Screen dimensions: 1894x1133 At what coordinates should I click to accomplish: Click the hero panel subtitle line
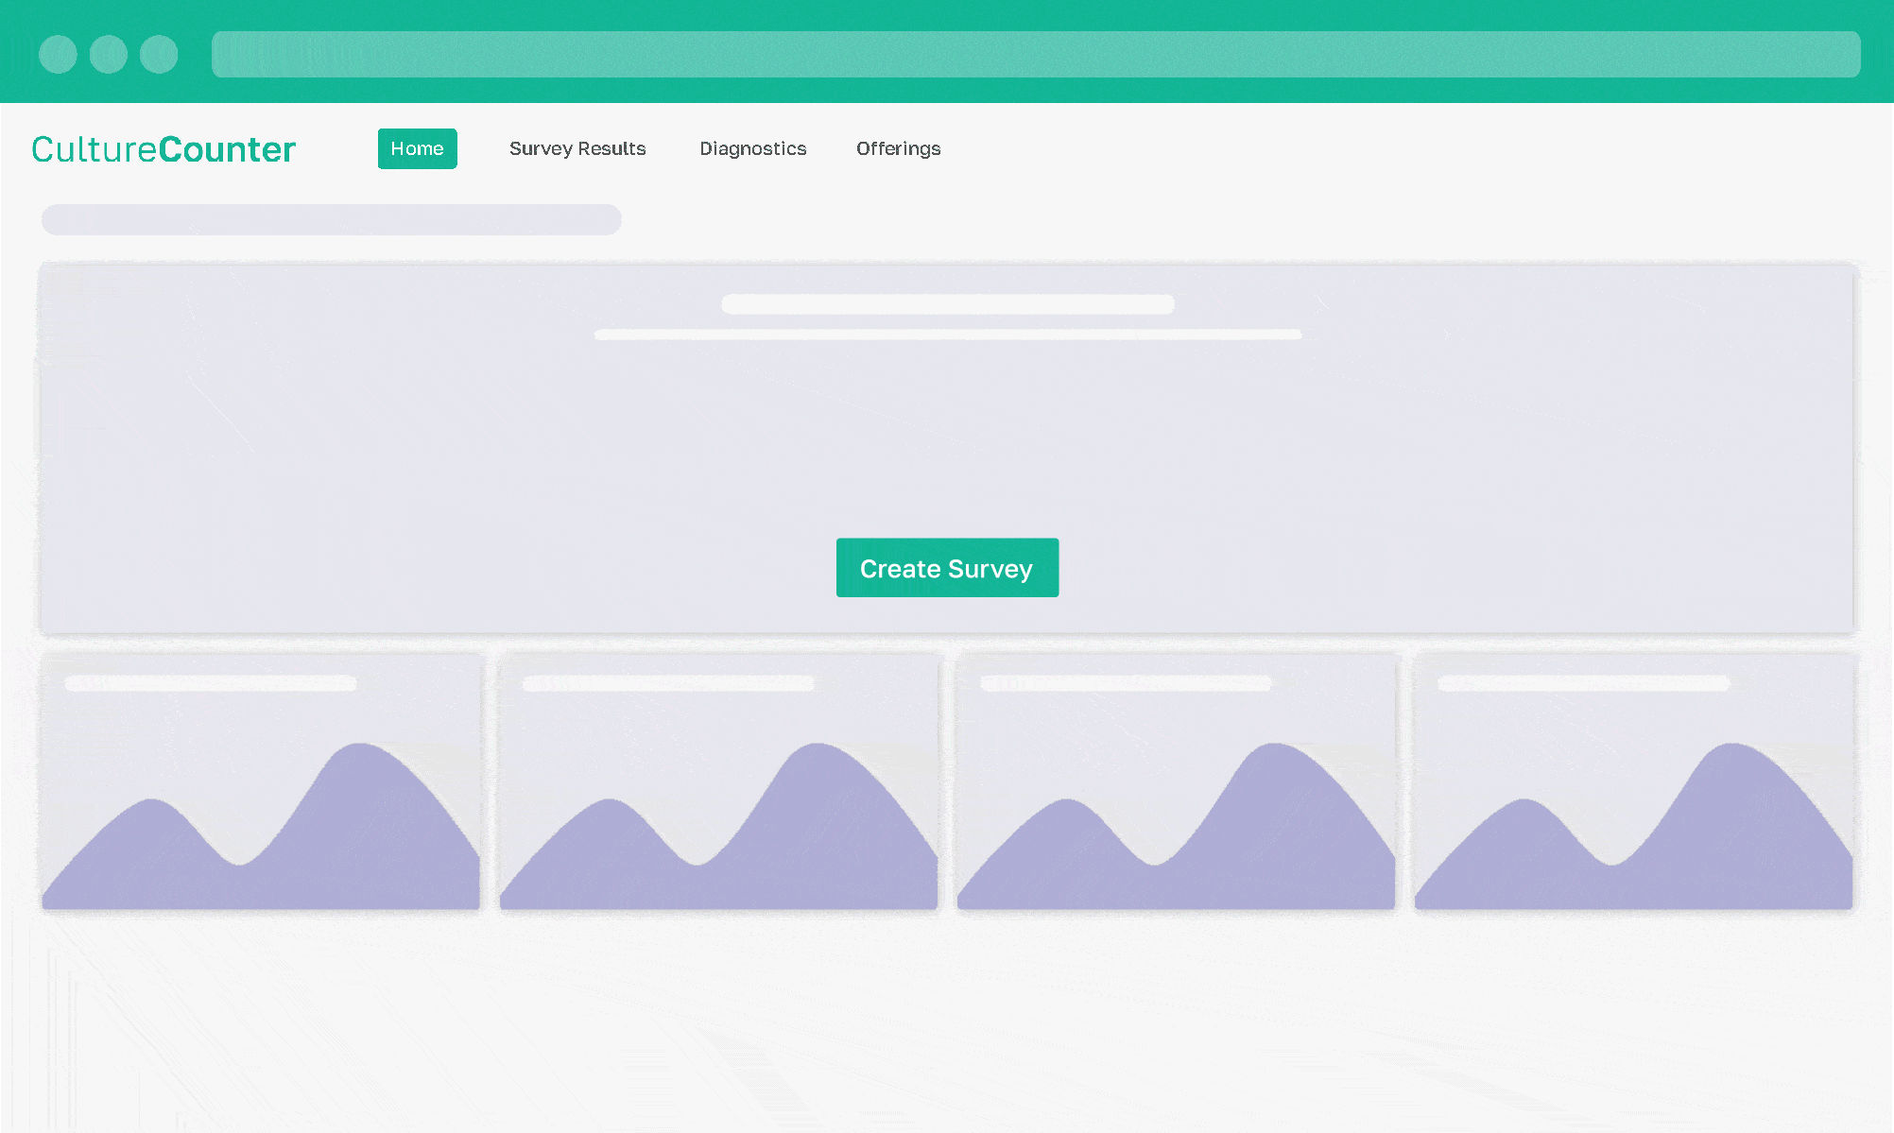(x=947, y=335)
